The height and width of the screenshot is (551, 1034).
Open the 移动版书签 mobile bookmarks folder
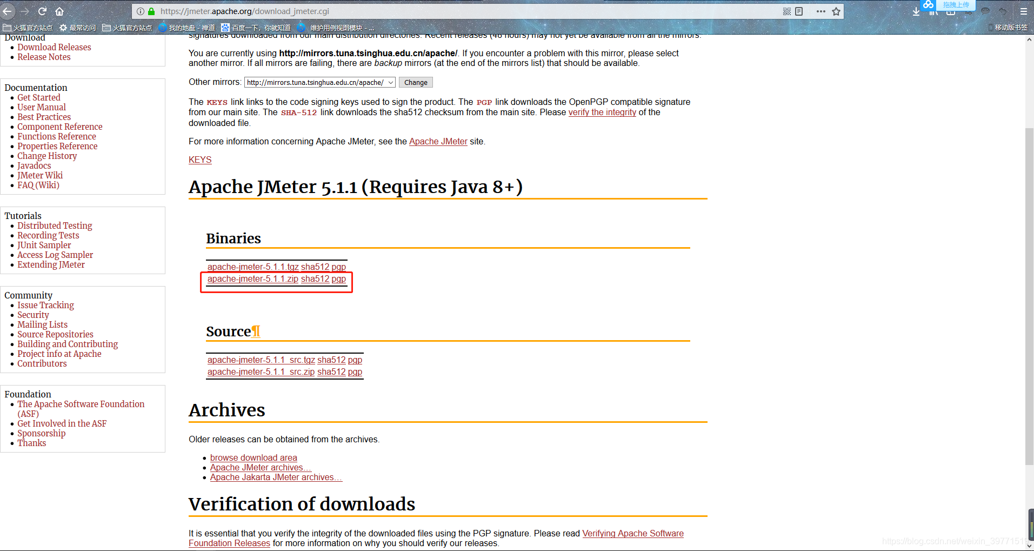pos(1008,28)
